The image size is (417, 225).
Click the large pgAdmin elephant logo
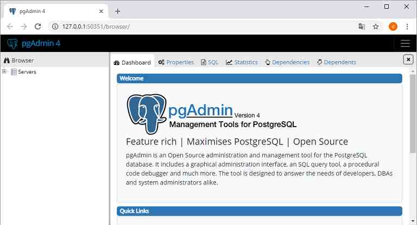(146, 114)
